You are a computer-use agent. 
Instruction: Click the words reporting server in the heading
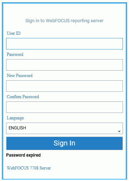point(87,21)
